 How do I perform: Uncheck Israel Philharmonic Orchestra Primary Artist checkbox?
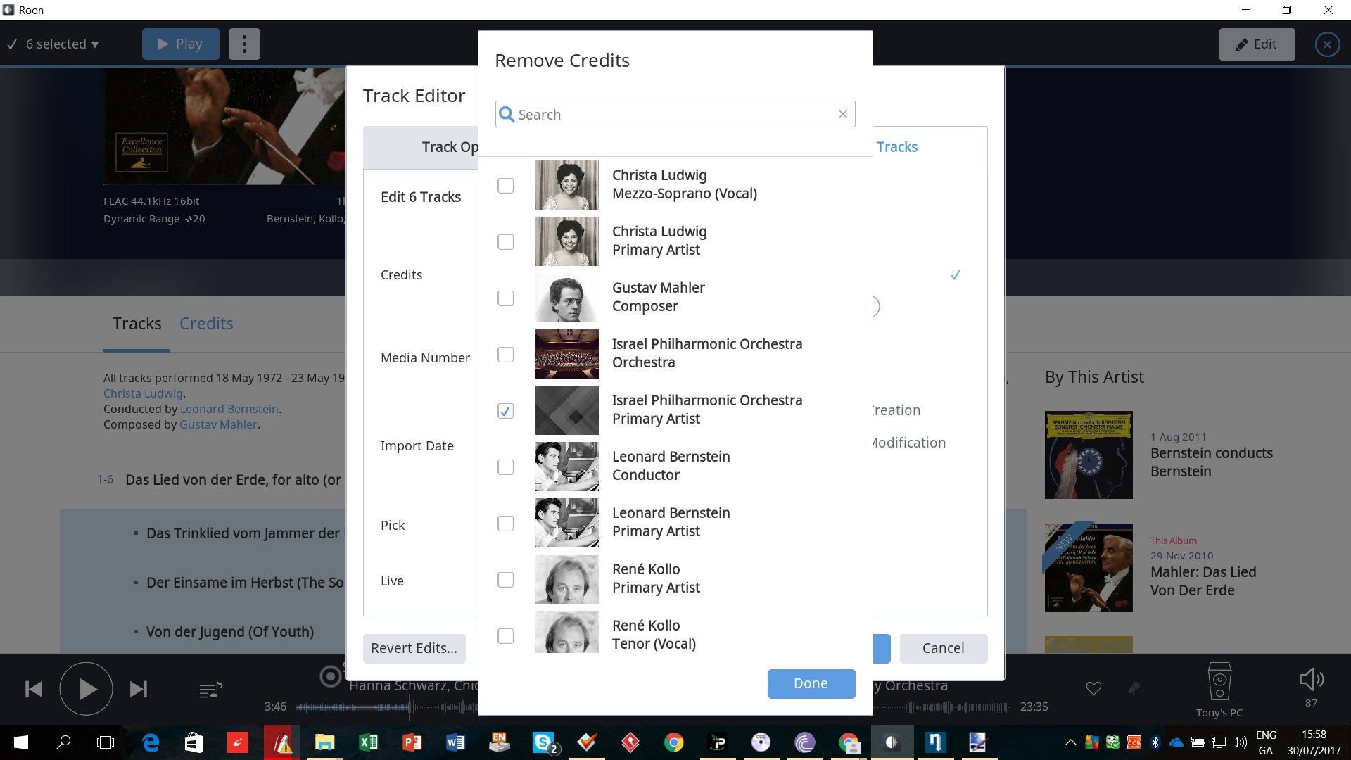tap(505, 411)
